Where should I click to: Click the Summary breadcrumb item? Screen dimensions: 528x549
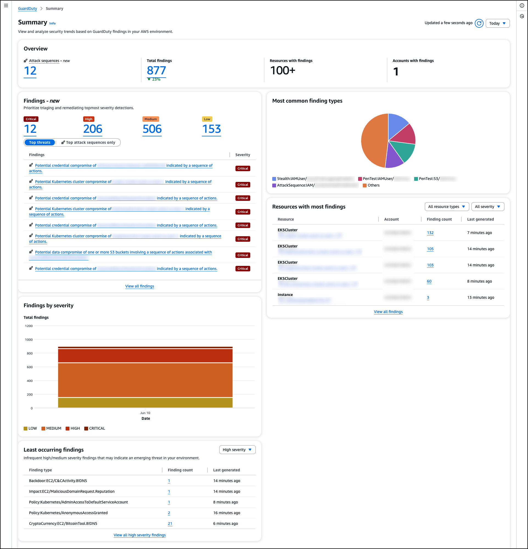pyautogui.click(x=54, y=9)
